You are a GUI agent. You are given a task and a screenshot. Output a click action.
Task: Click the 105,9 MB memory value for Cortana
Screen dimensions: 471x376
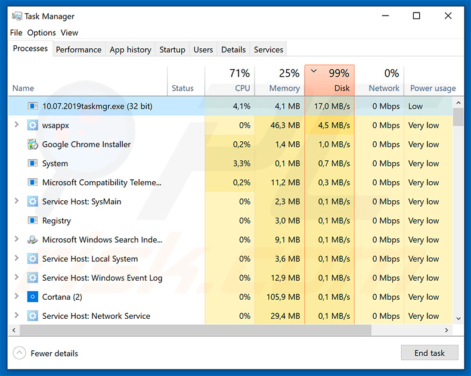pyautogui.click(x=283, y=297)
